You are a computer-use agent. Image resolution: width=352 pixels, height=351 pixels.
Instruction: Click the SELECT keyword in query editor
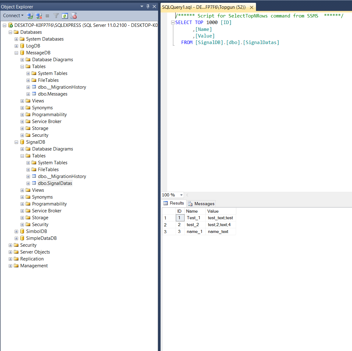pyautogui.click(x=184, y=22)
